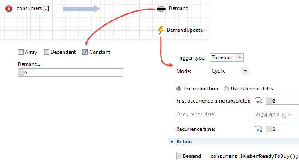
Task: Choose the Use calendar dates option
Action: (226, 89)
